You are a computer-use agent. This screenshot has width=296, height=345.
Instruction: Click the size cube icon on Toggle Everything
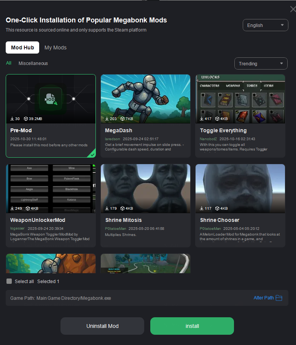click(x=218, y=119)
